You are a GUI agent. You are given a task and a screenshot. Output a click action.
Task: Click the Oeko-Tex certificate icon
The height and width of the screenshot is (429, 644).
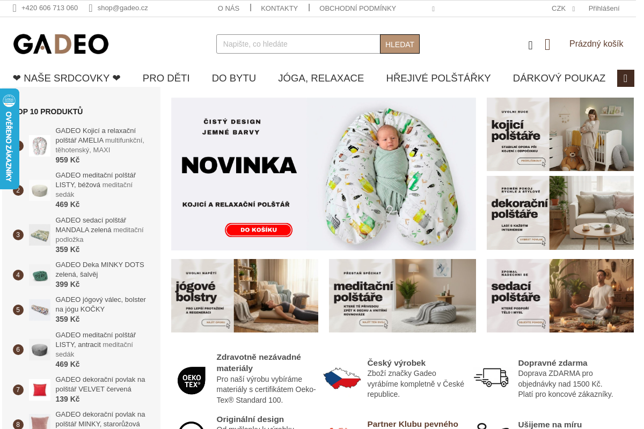pyautogui.click(x=192, y=380)
